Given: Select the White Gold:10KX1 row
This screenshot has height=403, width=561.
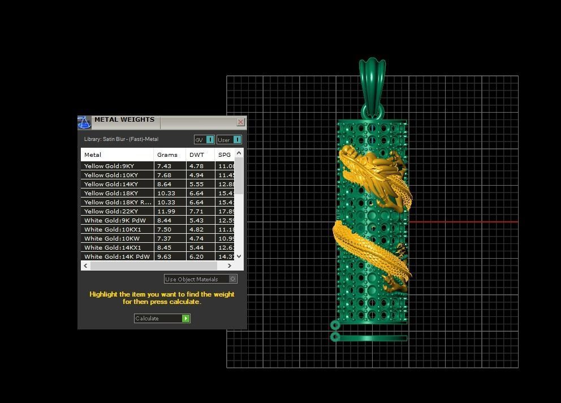Looking at the screenshot, I should click(158, 229).
